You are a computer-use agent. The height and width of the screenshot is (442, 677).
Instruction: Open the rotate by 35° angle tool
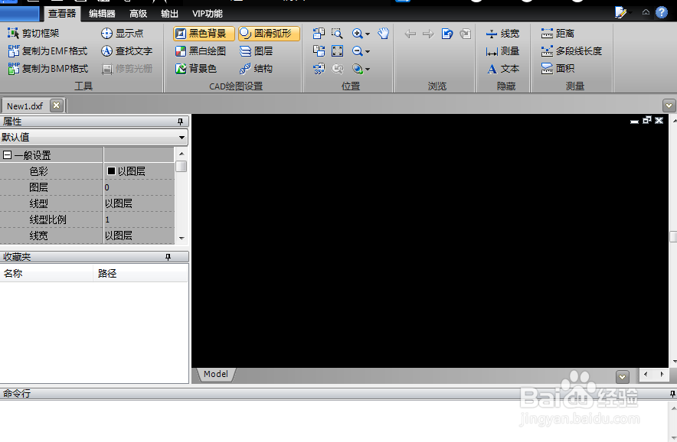click(x=319, y=69)
